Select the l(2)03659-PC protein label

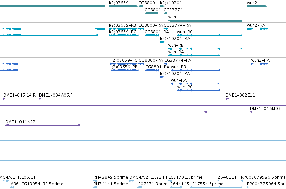point(124,60)
